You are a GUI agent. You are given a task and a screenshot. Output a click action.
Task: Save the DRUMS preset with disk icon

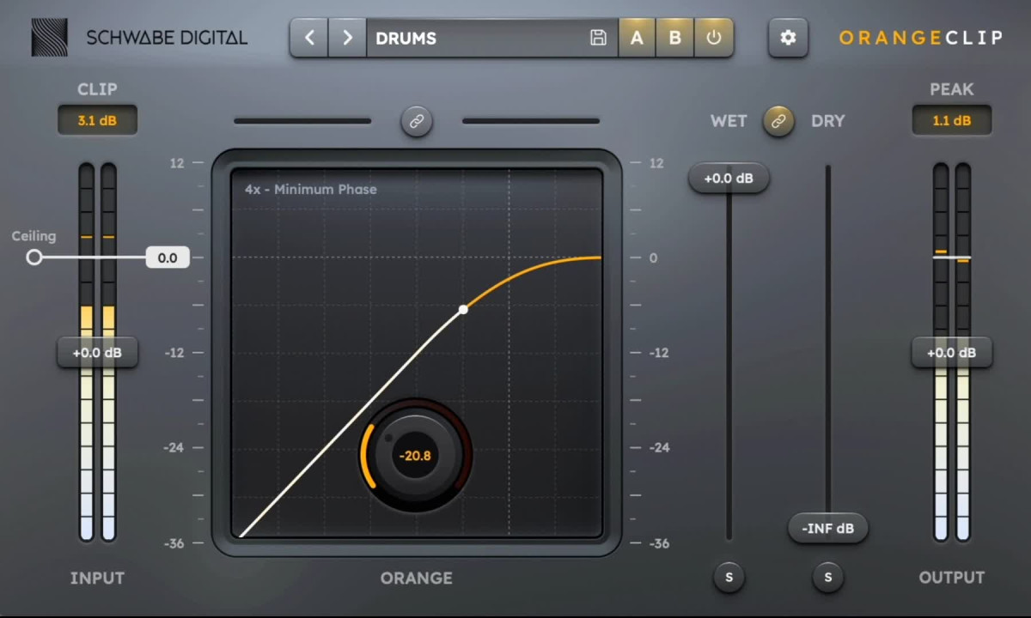tap(598, 38)
